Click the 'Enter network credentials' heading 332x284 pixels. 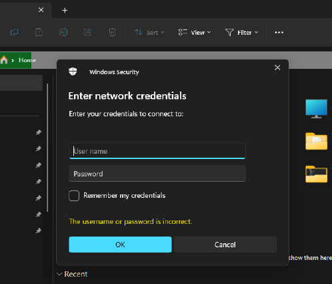[127, 96]
